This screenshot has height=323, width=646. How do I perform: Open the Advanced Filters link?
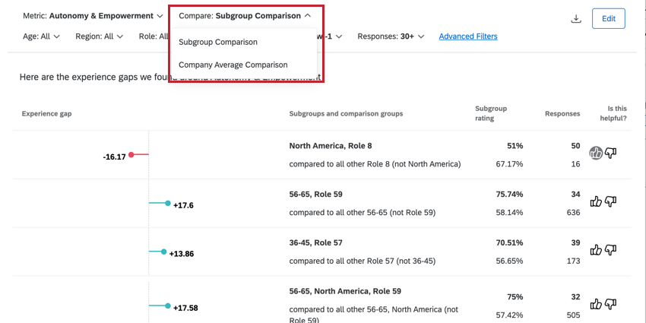tap(467, 36)
